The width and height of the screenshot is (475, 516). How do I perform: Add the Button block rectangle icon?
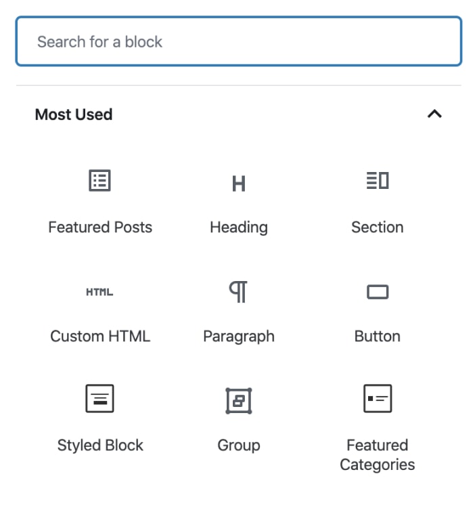point(378,292)
